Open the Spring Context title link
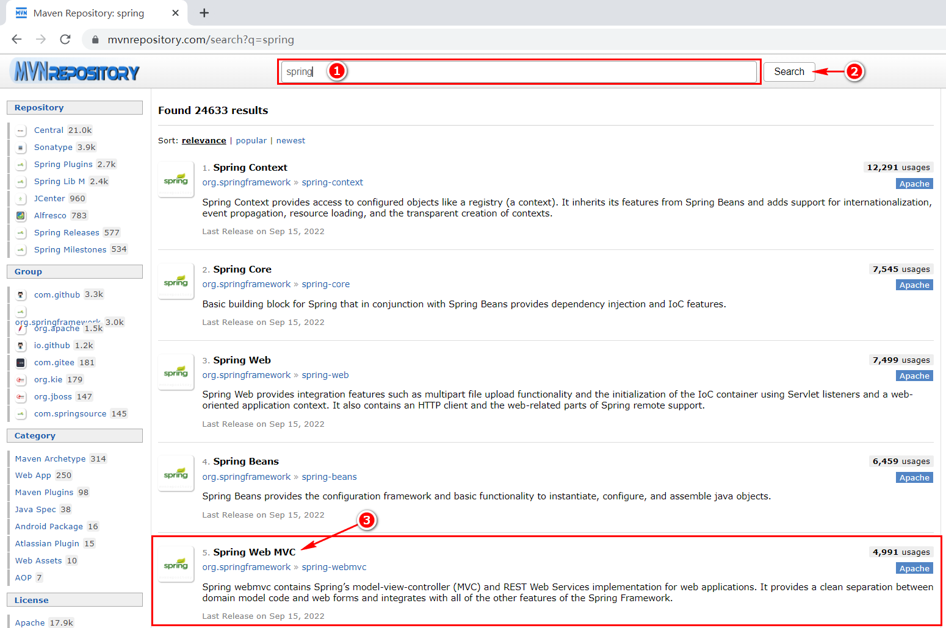 tap(250, 167)
